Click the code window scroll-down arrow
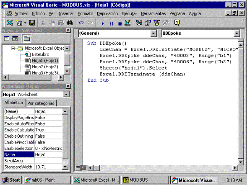This screenshot has width=247, height=185. (x=241, y=162)
